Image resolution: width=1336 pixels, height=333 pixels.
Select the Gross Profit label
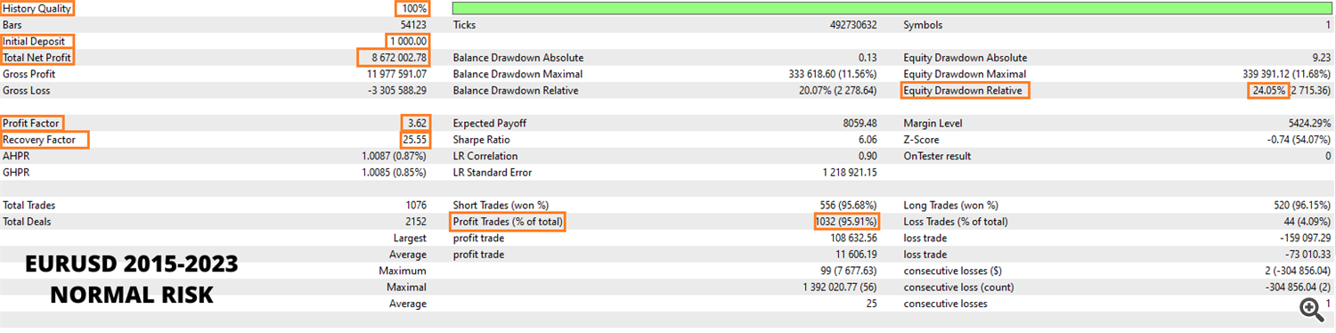pyautogui.click(x=29, y=74)
